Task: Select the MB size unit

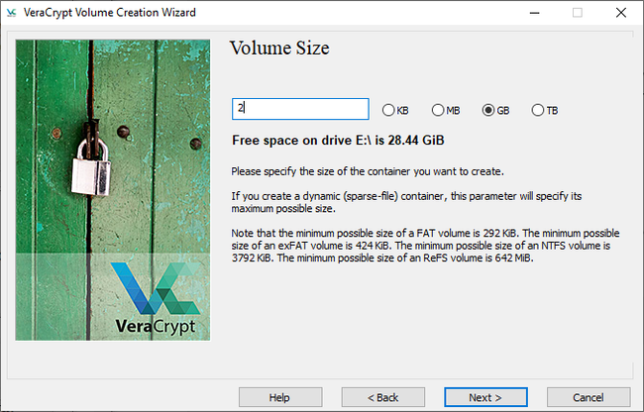Action: coord(446,110)
